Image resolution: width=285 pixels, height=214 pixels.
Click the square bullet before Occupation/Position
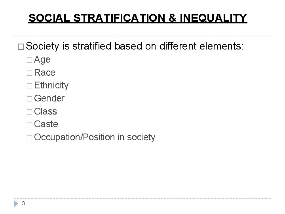tap(29, 138)
